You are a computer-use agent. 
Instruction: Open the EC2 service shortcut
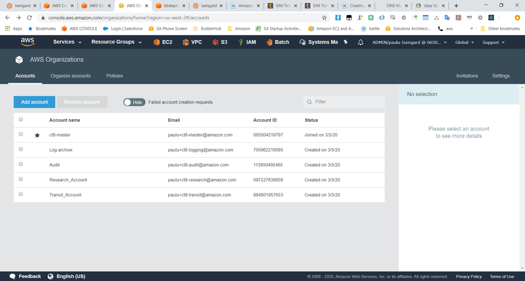163,42
